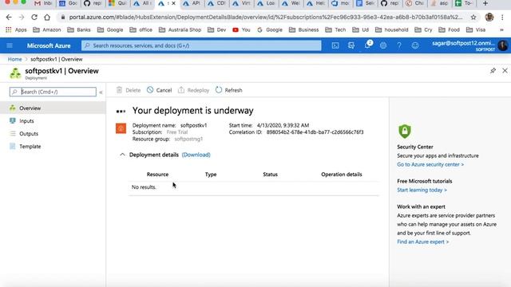Go forward in the browser

pos(22,18)
